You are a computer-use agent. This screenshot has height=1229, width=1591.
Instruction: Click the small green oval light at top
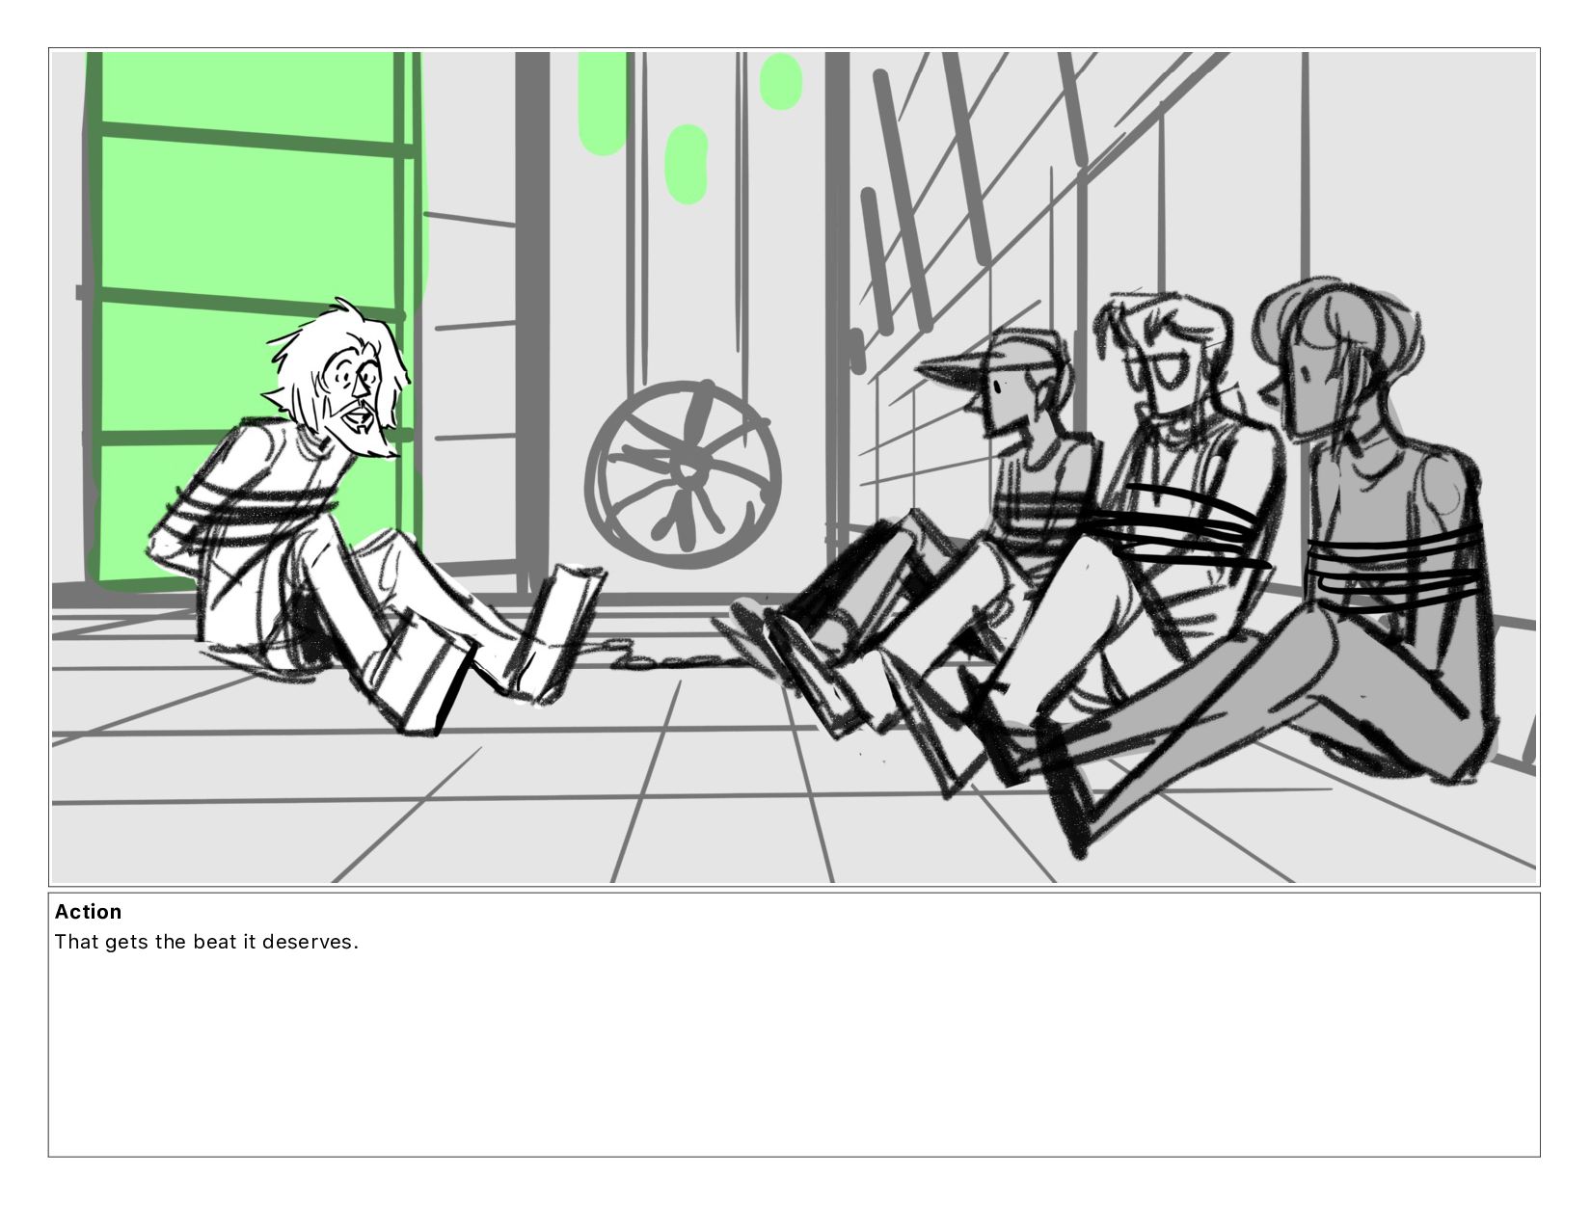coord(780,81)
